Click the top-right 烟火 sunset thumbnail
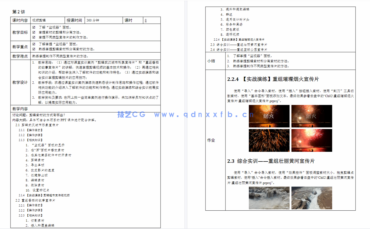This screenshot has width=370, height=229. coord(311,116)
